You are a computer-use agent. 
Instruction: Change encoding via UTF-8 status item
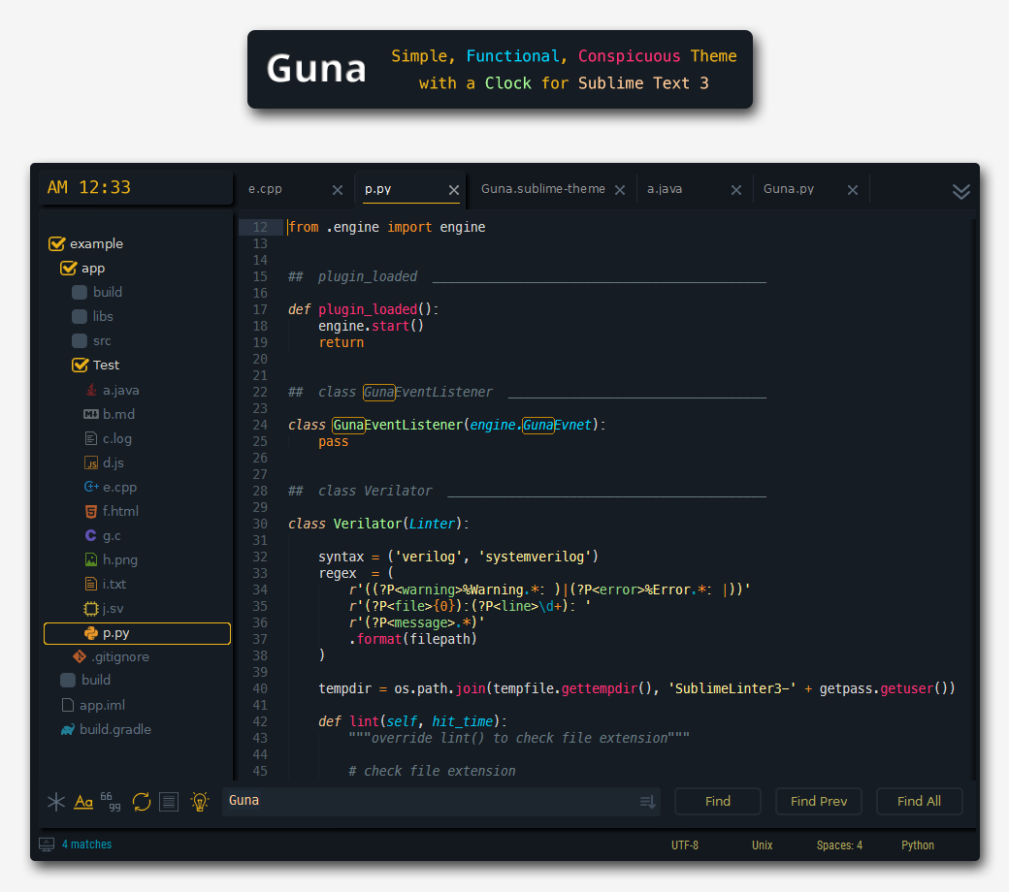pos(685,845)
